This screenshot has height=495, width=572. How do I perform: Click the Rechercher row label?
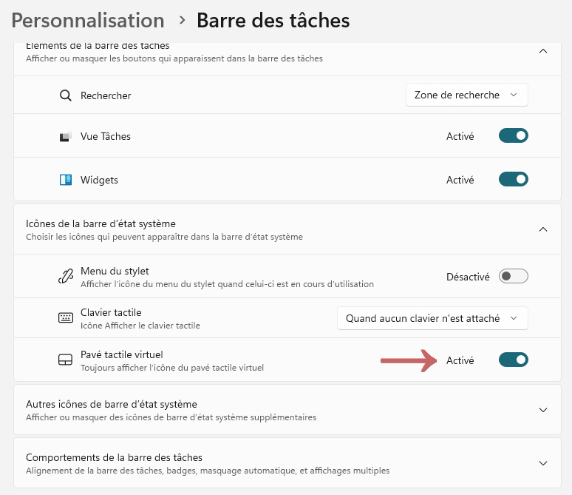[x=106, y=95]
